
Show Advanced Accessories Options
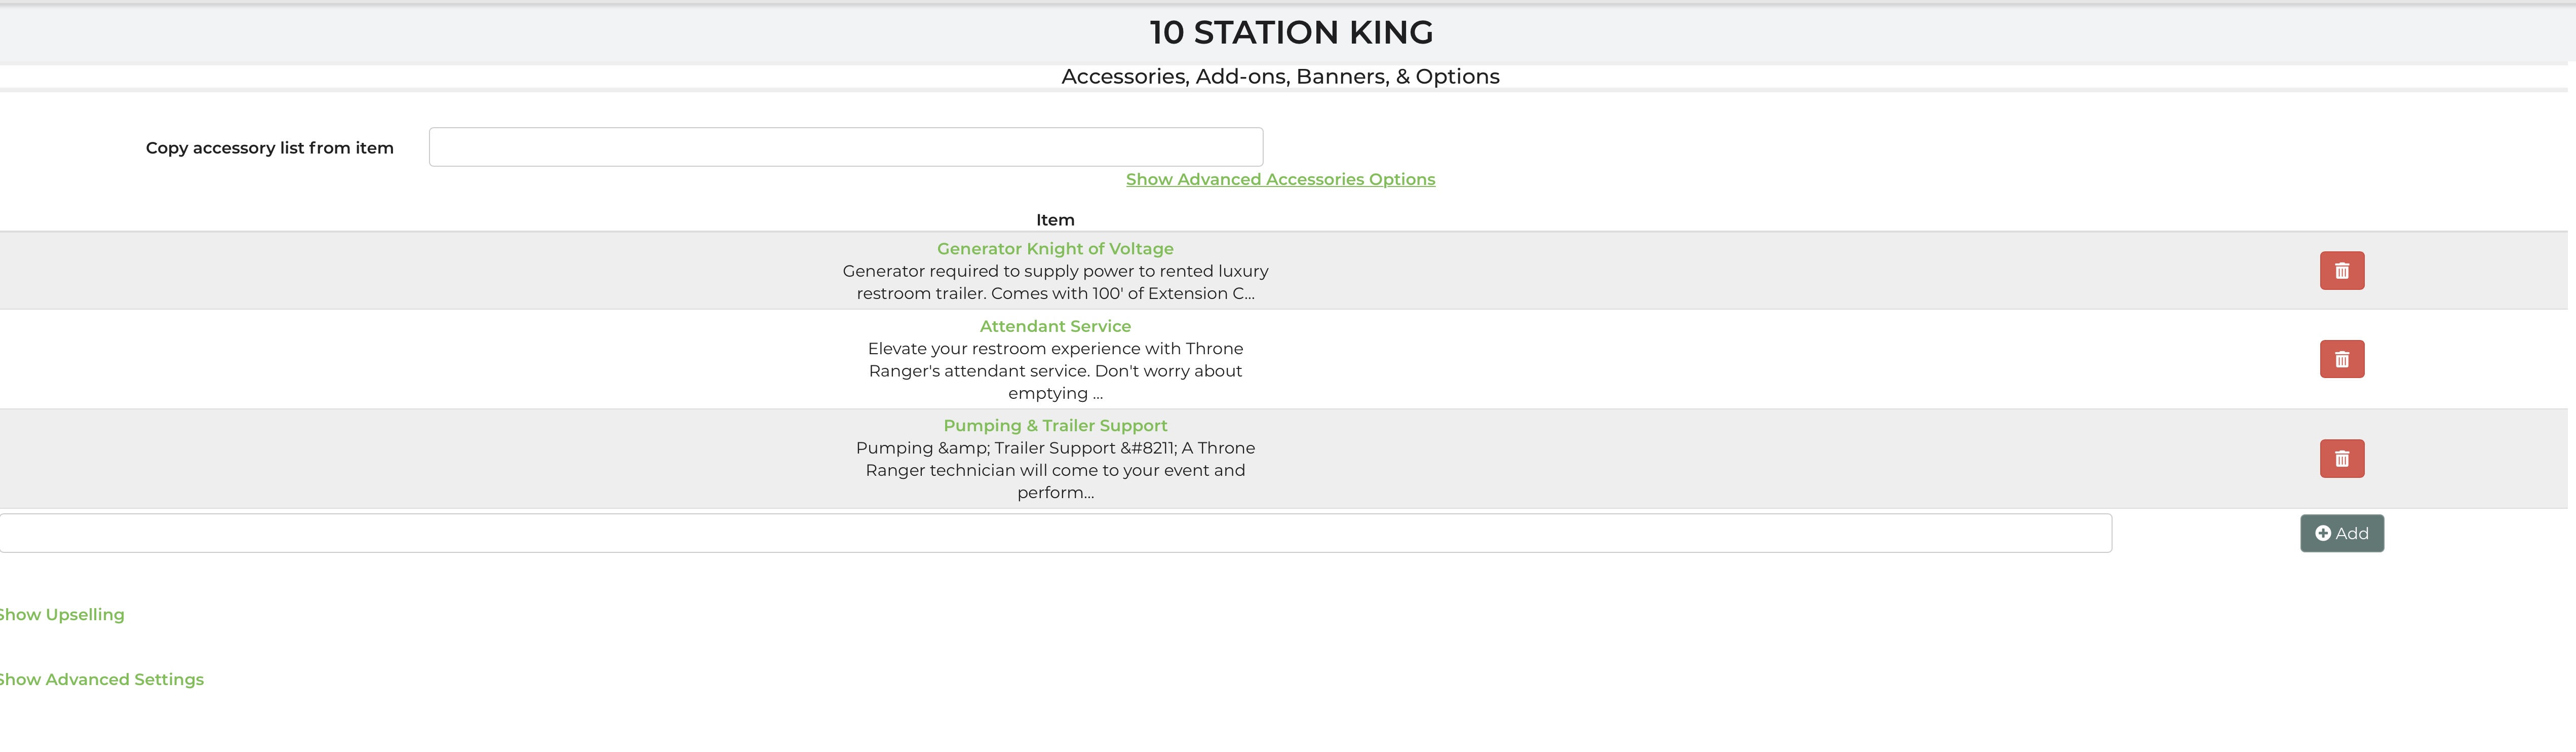click(1280, 180)
